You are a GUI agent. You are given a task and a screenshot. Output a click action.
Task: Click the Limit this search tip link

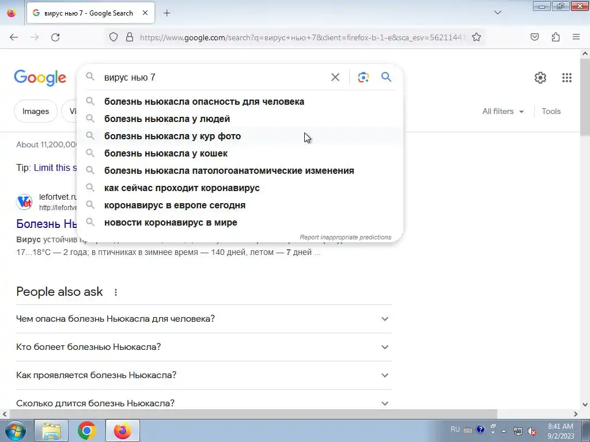(55, 167)
